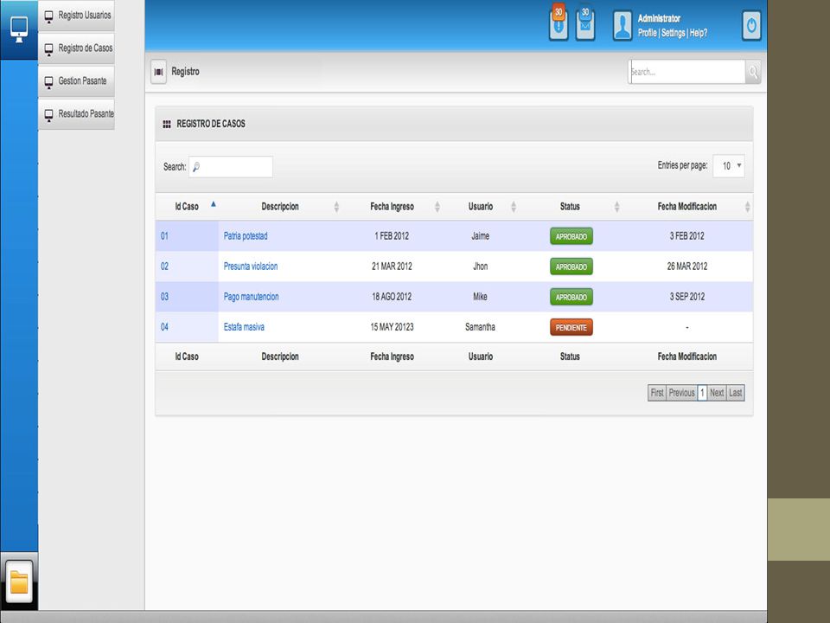Click the top Search... input field
Screen dimensions: 830x623
686,72
